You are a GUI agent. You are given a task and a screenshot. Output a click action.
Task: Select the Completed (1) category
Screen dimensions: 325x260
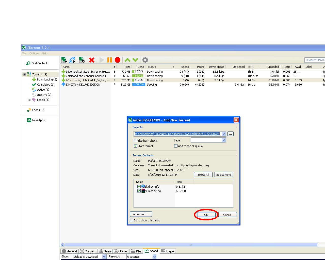pos(46,85)
